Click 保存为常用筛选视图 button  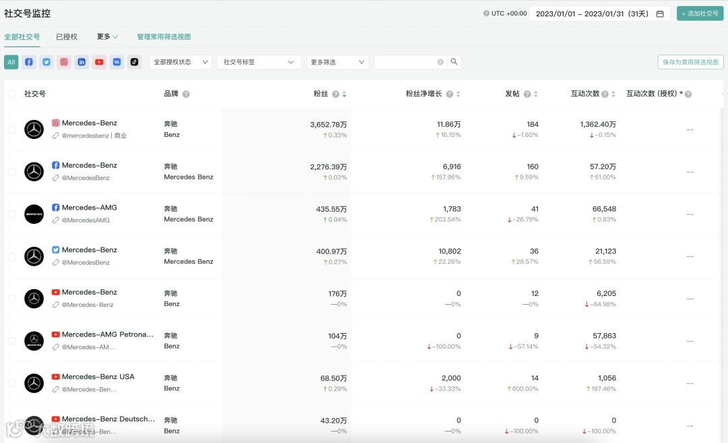(690, 62)
